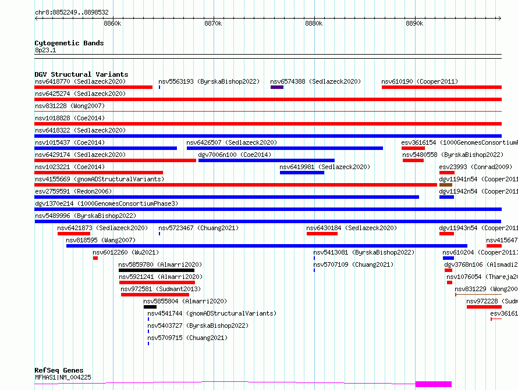This screenshot has height=390, width=518.
Task: Select dgv11943n54 (Cooper2011) label
Action: click(x=478, y=228)
